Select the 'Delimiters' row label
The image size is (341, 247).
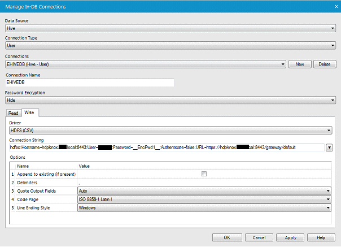coord(27,183)
